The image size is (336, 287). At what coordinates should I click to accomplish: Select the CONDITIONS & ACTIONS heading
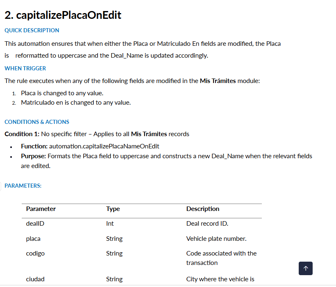(x=37, y=122)
